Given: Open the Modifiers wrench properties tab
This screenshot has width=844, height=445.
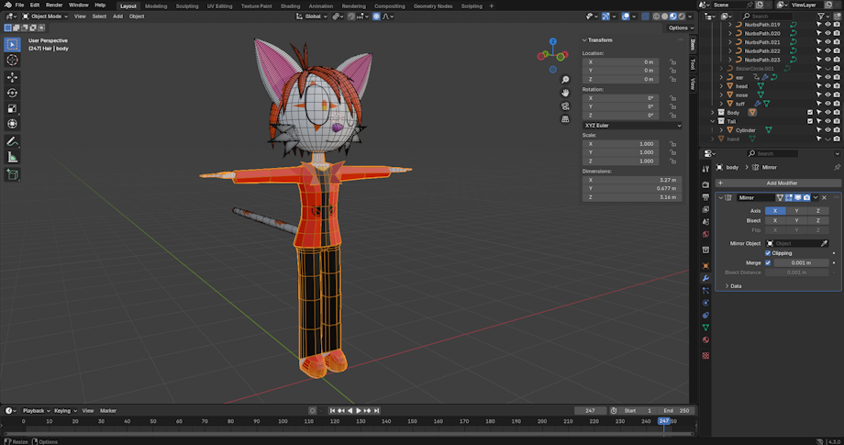Looking at the screenshot, I should [705, 277].
